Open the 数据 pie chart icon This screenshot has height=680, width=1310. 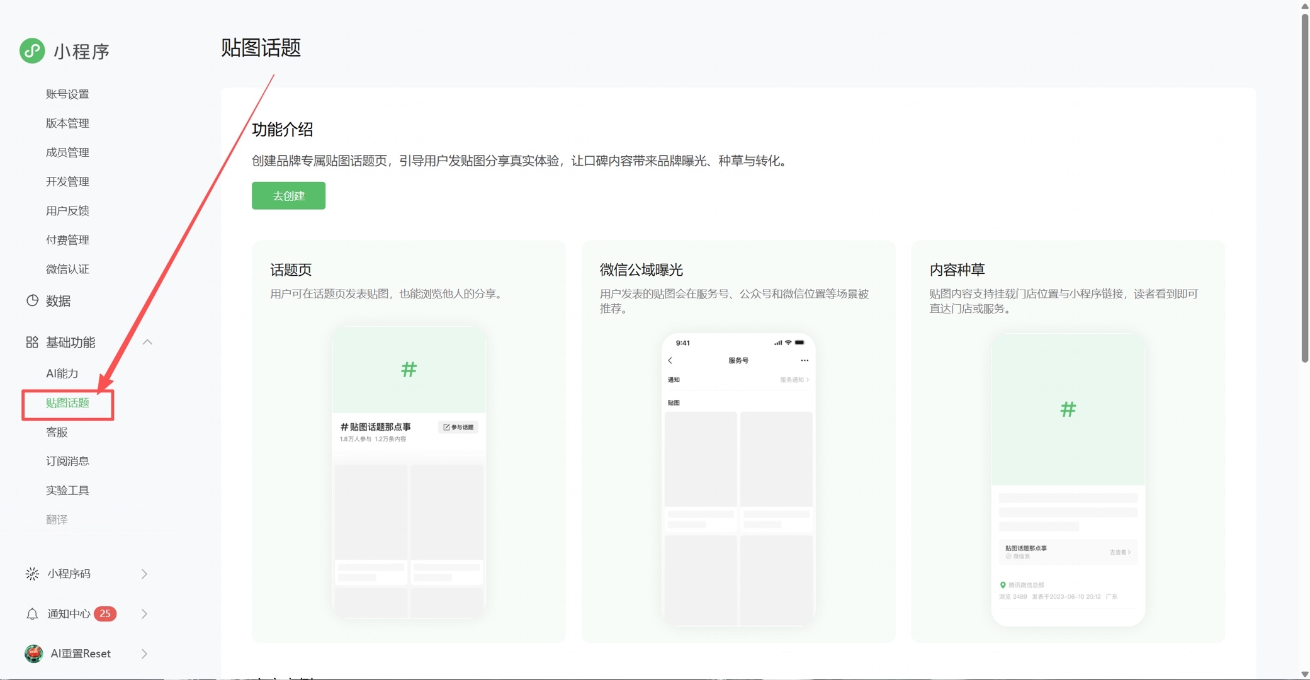[x=32, y=300]
